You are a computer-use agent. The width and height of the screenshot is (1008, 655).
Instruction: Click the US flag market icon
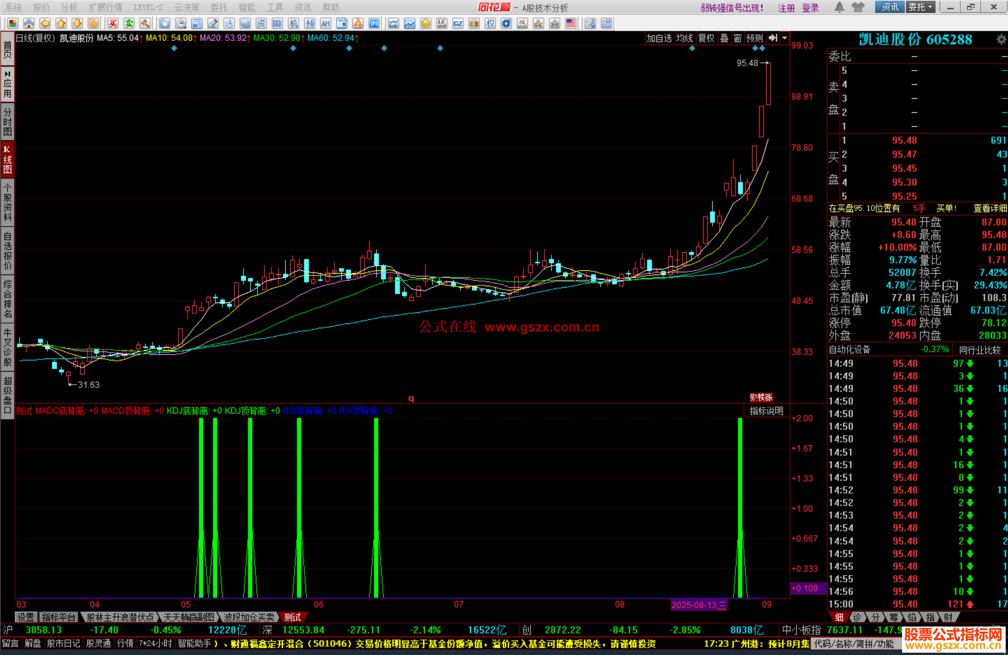(570, 23)
